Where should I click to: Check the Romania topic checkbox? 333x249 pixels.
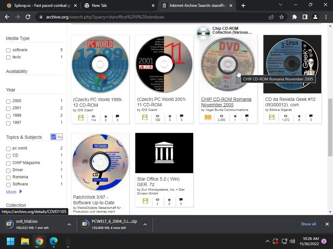pos(8,178)
